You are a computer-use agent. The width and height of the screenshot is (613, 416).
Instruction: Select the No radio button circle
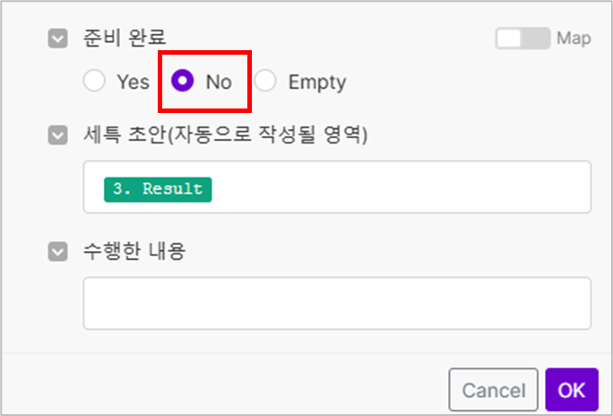(x=182, y=82)
